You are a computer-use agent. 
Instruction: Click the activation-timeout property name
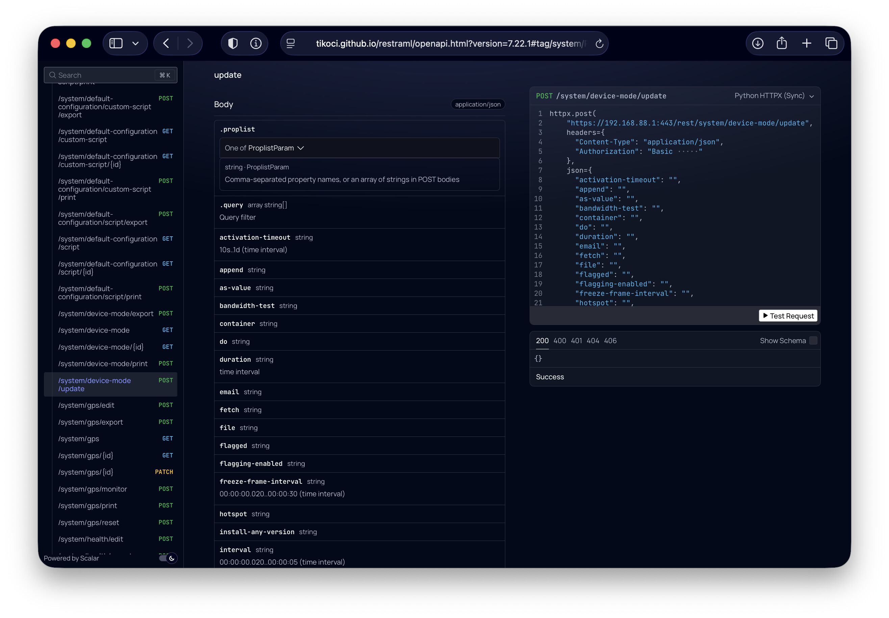255,237
